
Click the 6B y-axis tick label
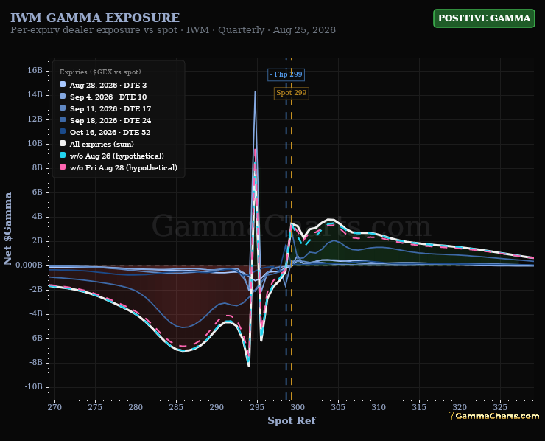37,192
